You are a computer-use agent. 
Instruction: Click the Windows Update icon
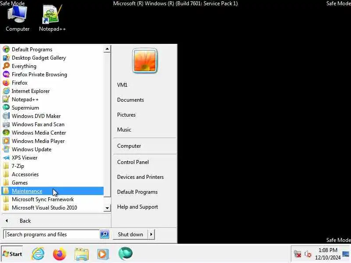click(x=6, y=149)
